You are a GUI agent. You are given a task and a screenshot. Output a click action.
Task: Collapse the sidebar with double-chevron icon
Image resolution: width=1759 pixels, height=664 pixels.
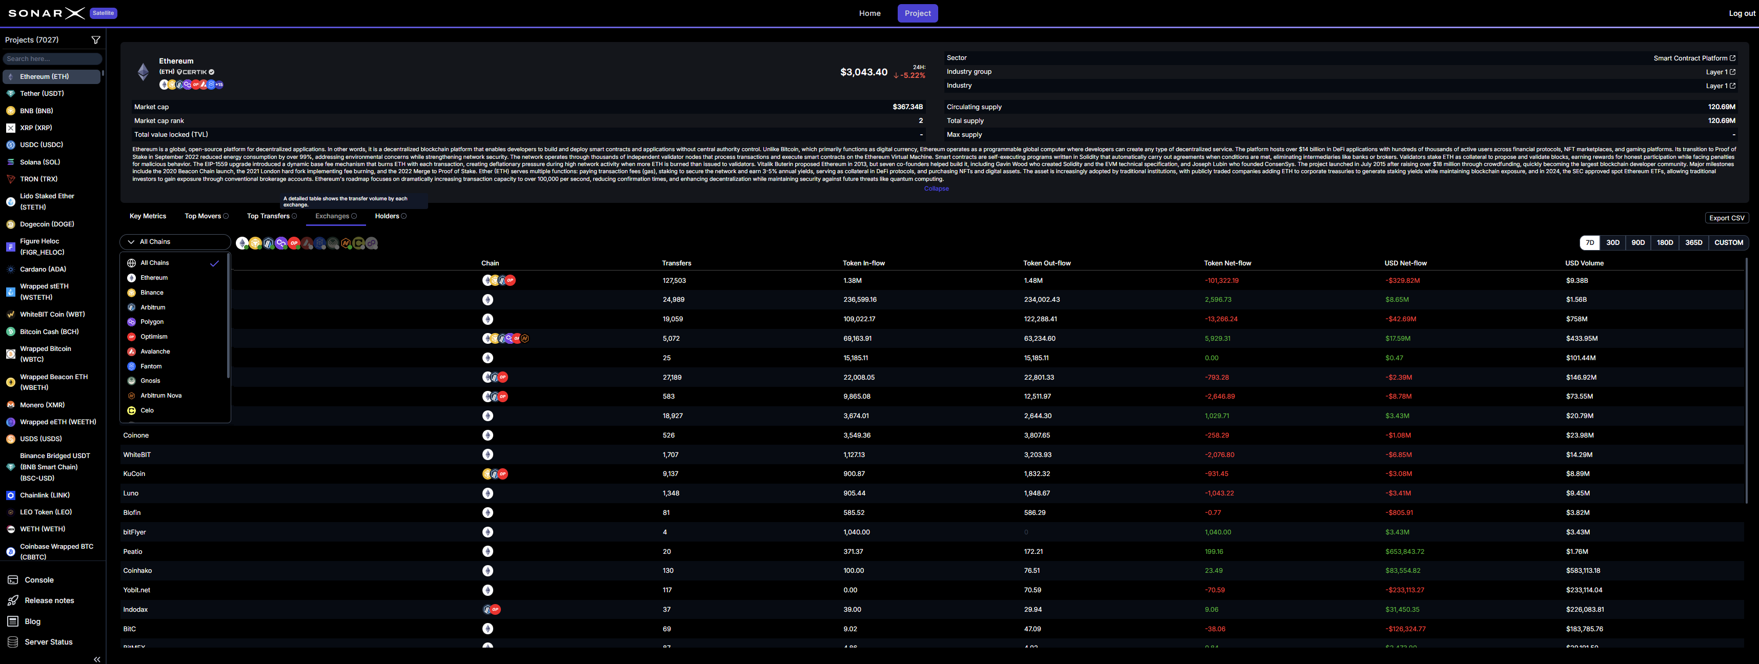pyautogui.click(x=97, y=658)
